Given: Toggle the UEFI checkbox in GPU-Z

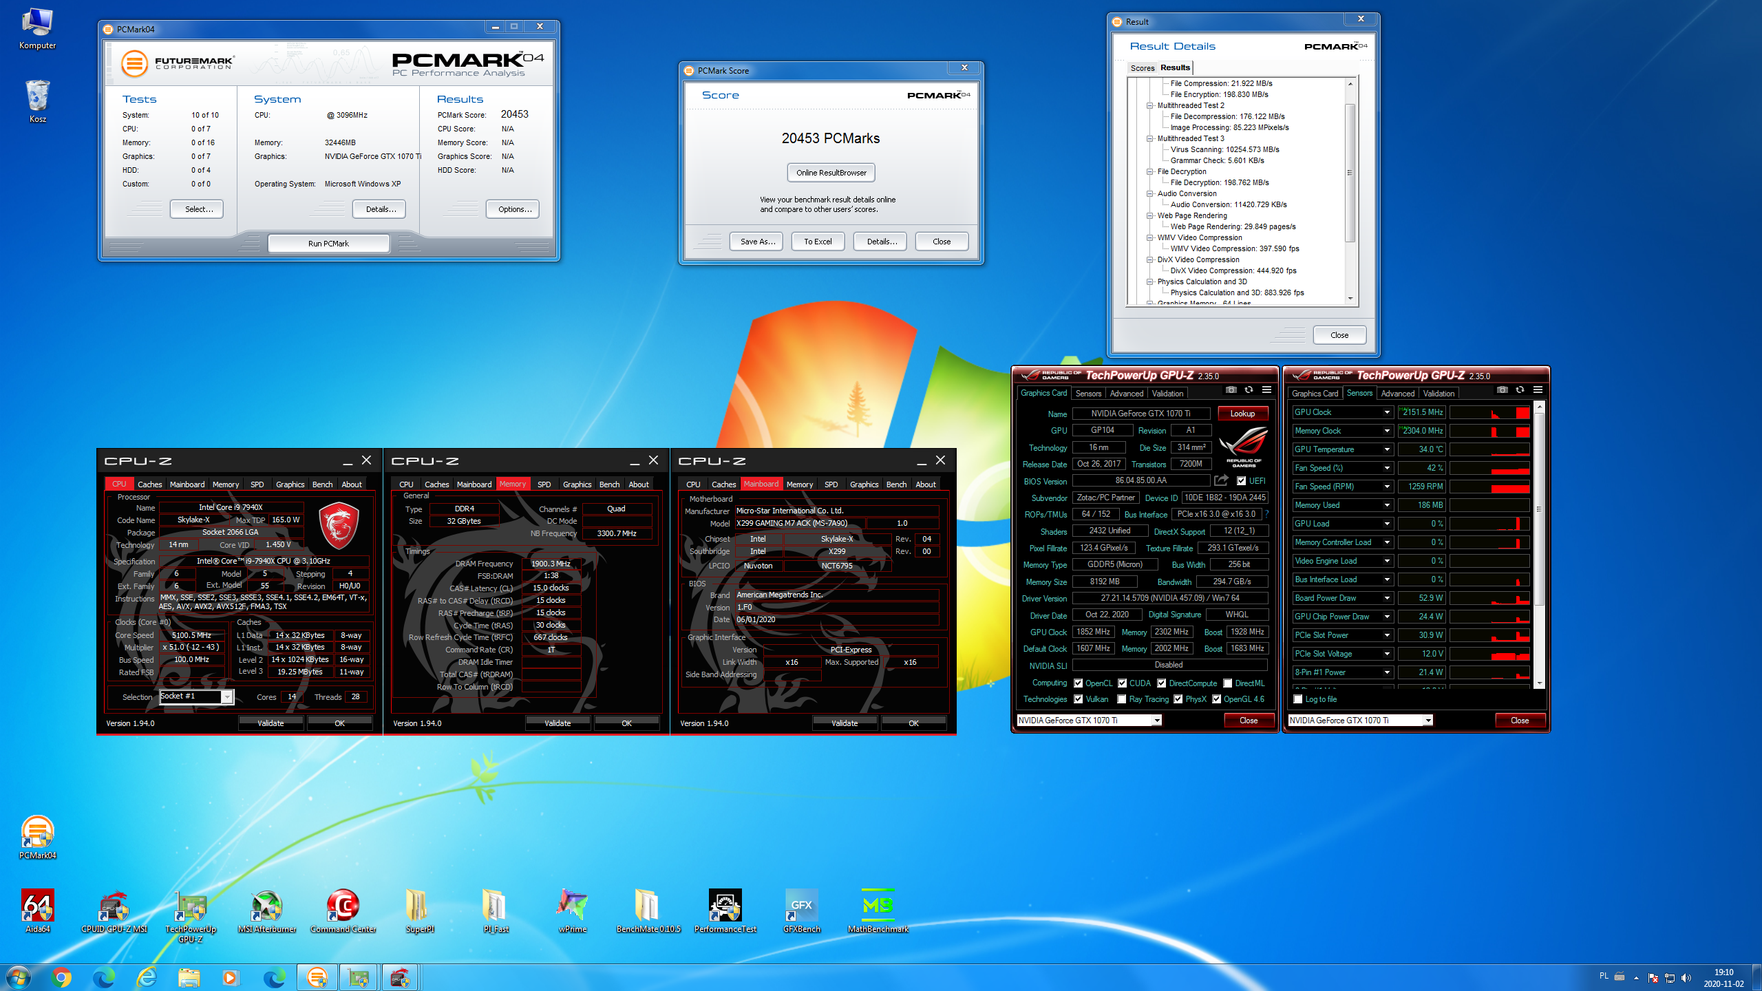Looking at the screenshot, I should 1241,481.
